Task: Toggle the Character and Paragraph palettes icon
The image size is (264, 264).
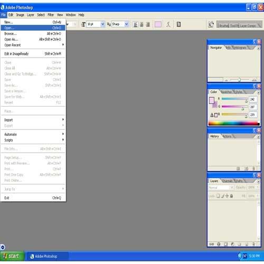Action: (178, 24)
